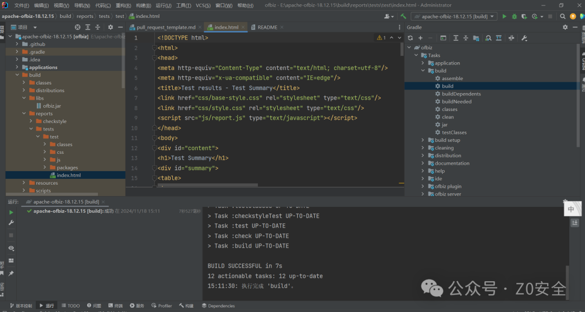Open the VCS(S) menu
This screenshot has height=312, width=585.
tap(203, 5)
